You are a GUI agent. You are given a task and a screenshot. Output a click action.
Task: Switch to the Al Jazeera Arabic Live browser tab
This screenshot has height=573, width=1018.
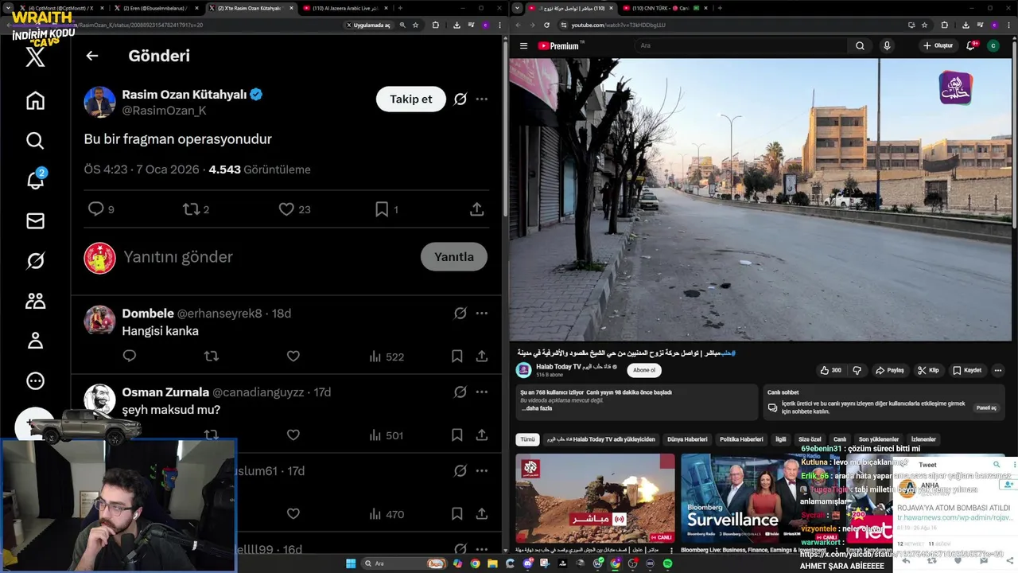click(x=345, y=8)
